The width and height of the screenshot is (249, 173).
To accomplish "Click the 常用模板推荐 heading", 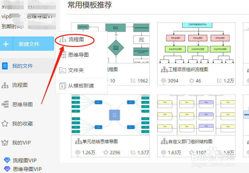I will tap(90, 5).
